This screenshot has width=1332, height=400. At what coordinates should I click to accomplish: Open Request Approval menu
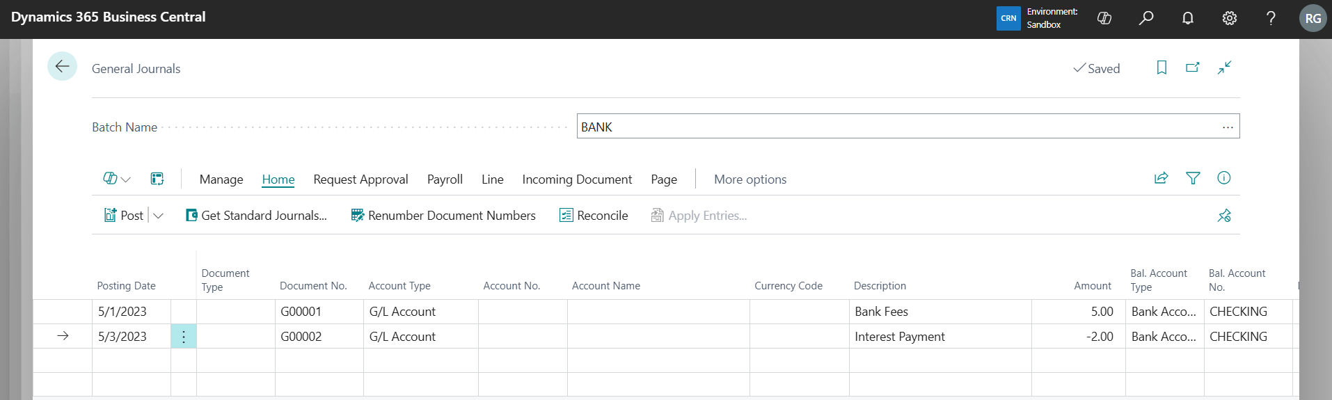point(360,179)
